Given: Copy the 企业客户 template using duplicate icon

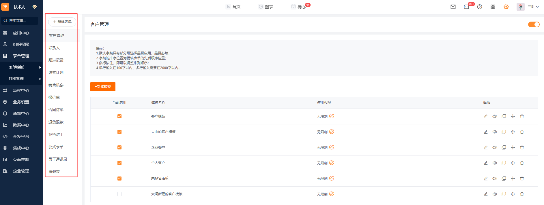Looking at the screenshot, I should click(504, 147).
